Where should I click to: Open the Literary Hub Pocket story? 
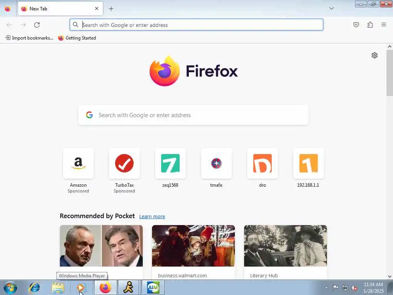coord(286,252)
